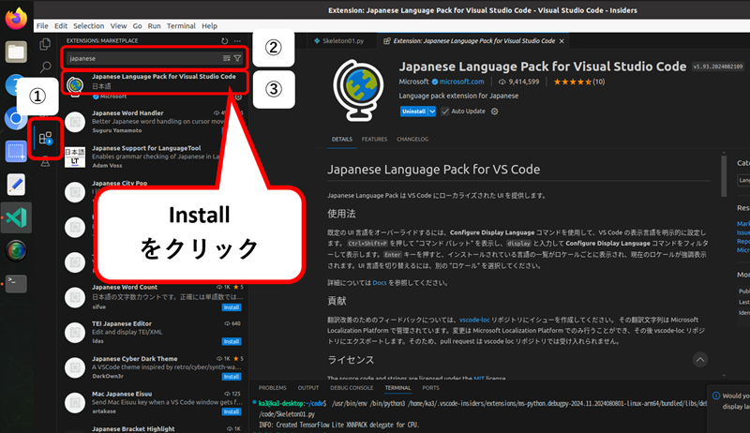Viewport: 750px width, 433px height.
Task: Click the manage gear beside Auto Update
Action: 495,112
